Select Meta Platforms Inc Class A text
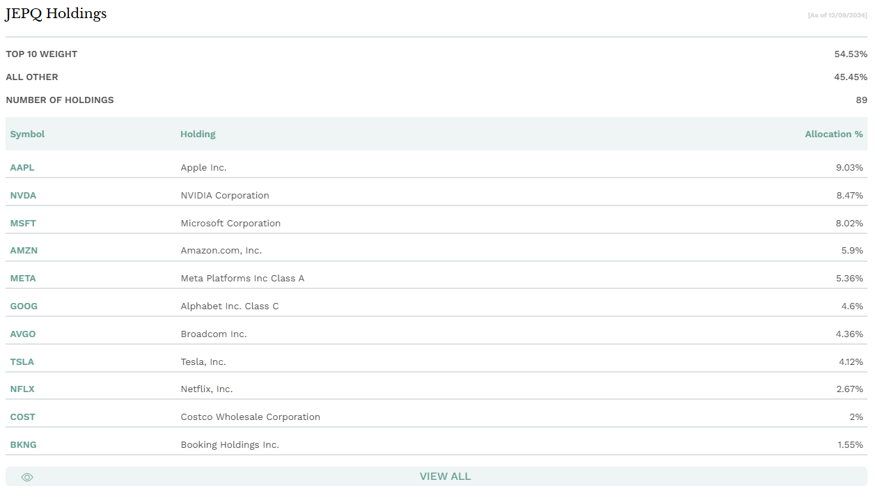 [242, 279]
